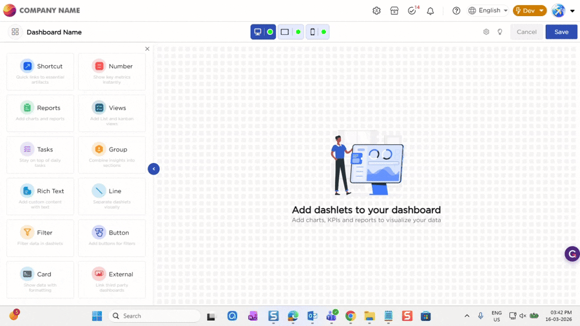Pick the Number dashlet icon
The image size is (580, 326).
pyautogui.click(x=99, y=66)
